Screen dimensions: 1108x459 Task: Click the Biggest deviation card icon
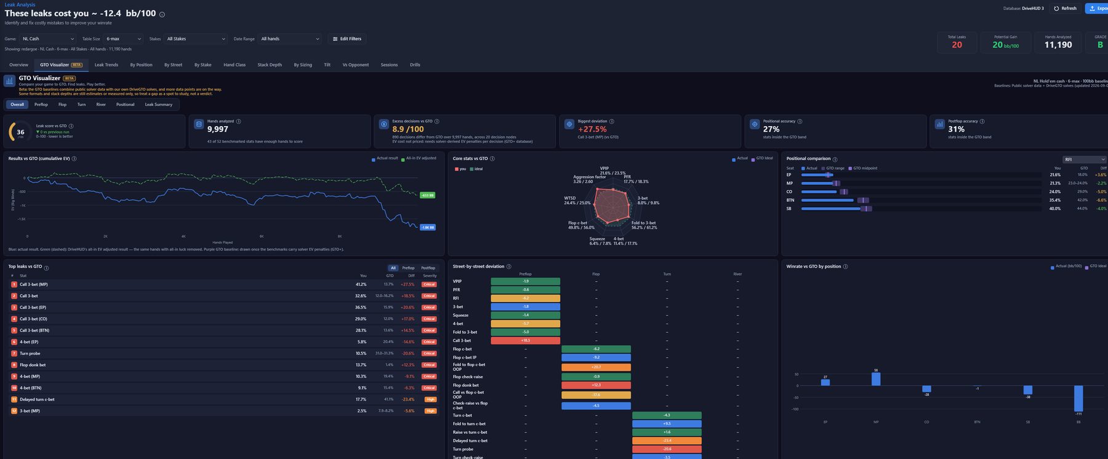coord(569,124)
